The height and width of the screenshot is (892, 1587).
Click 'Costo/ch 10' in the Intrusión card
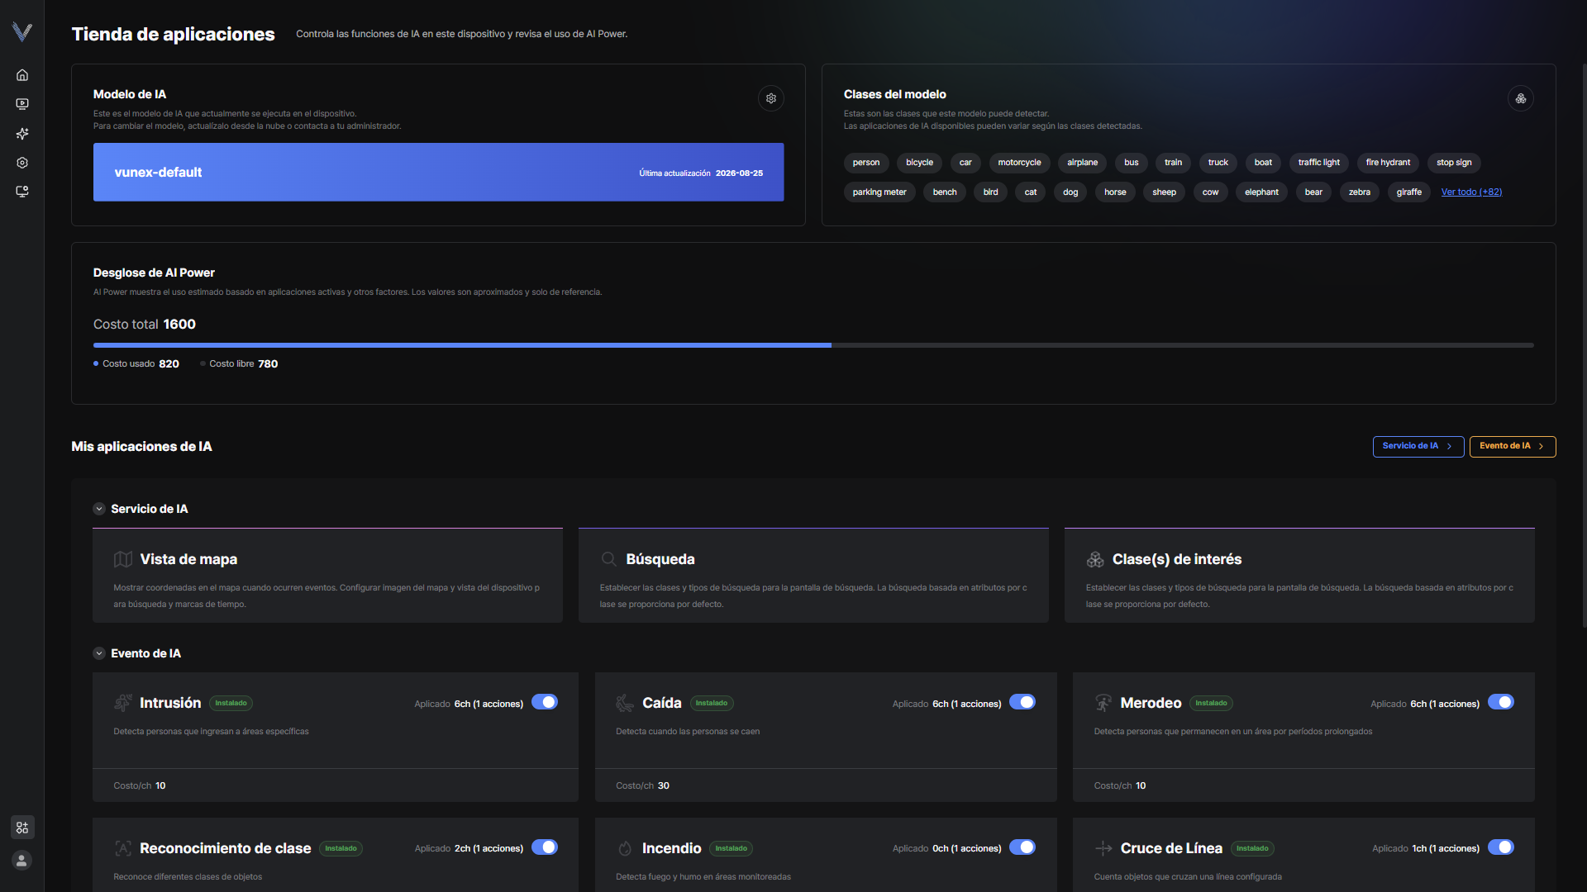click(x=140, y=786)
